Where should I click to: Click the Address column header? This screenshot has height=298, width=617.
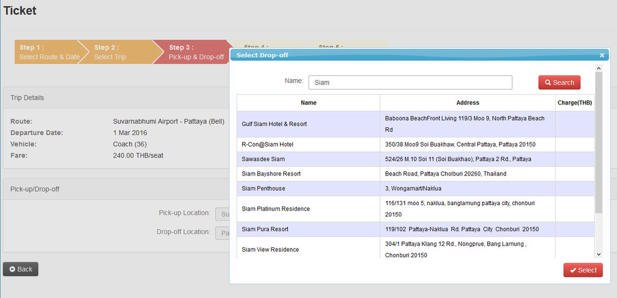pyautogui.click(x=468, y=103)
